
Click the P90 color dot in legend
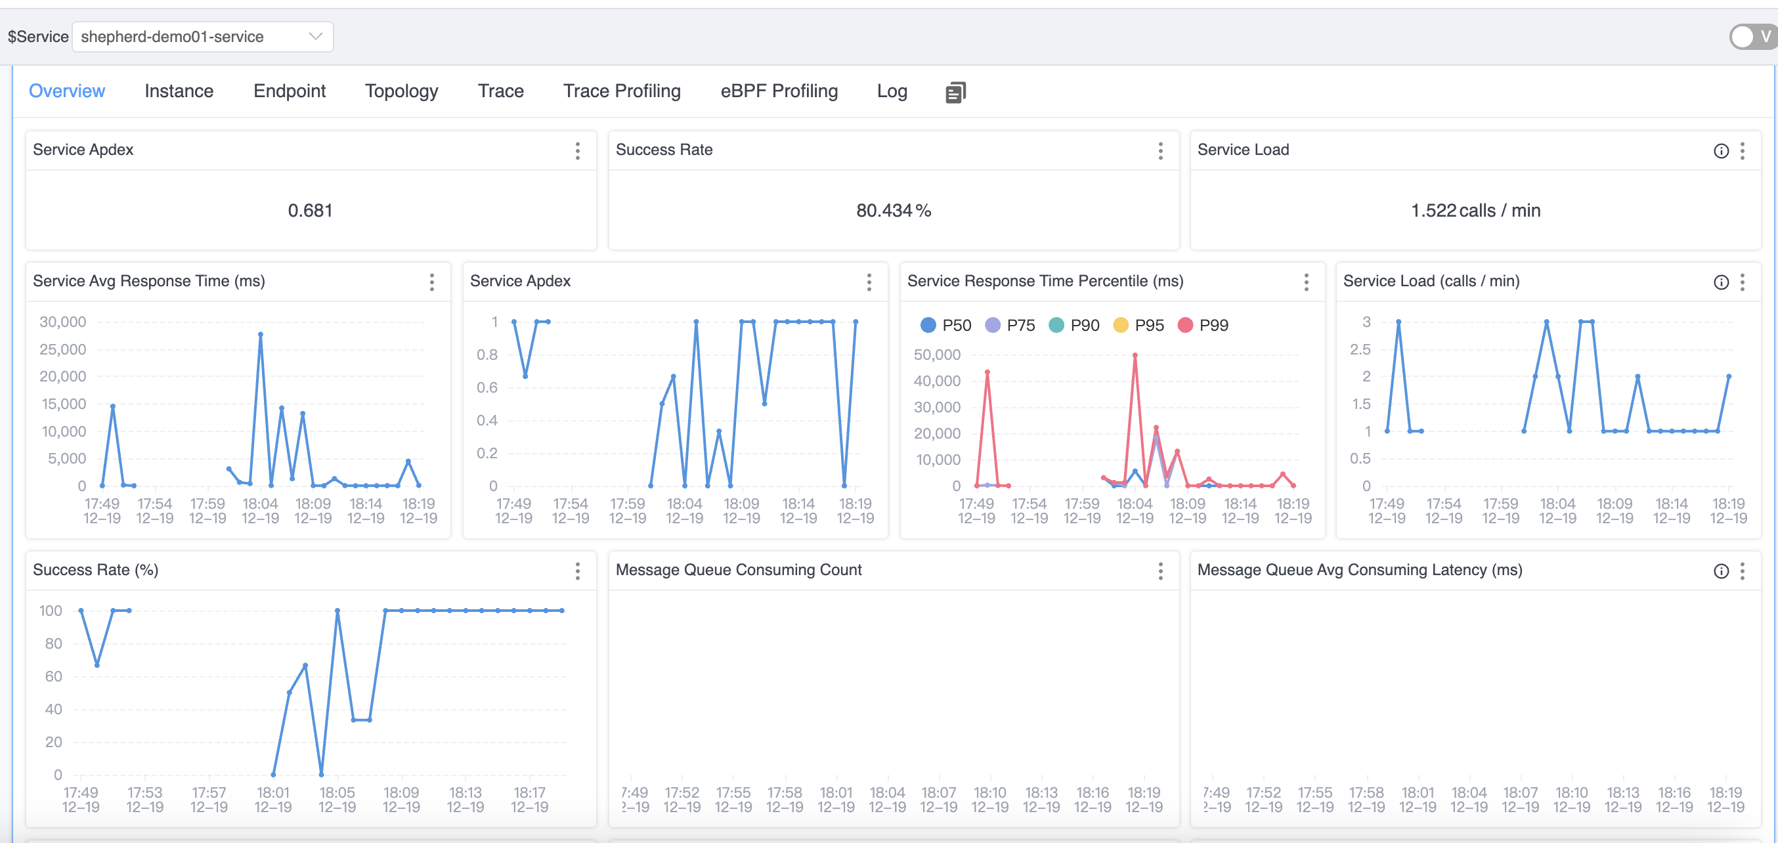(x=1056, y=325)
